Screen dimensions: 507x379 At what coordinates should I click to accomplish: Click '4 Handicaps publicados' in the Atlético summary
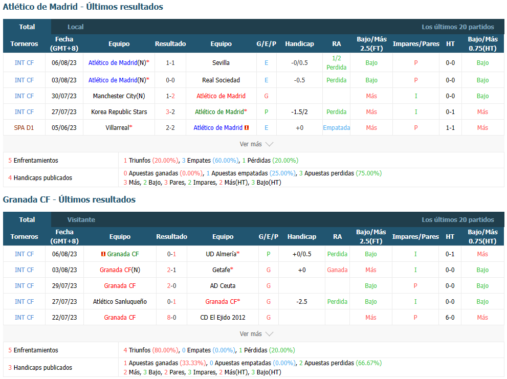point(40,178)
